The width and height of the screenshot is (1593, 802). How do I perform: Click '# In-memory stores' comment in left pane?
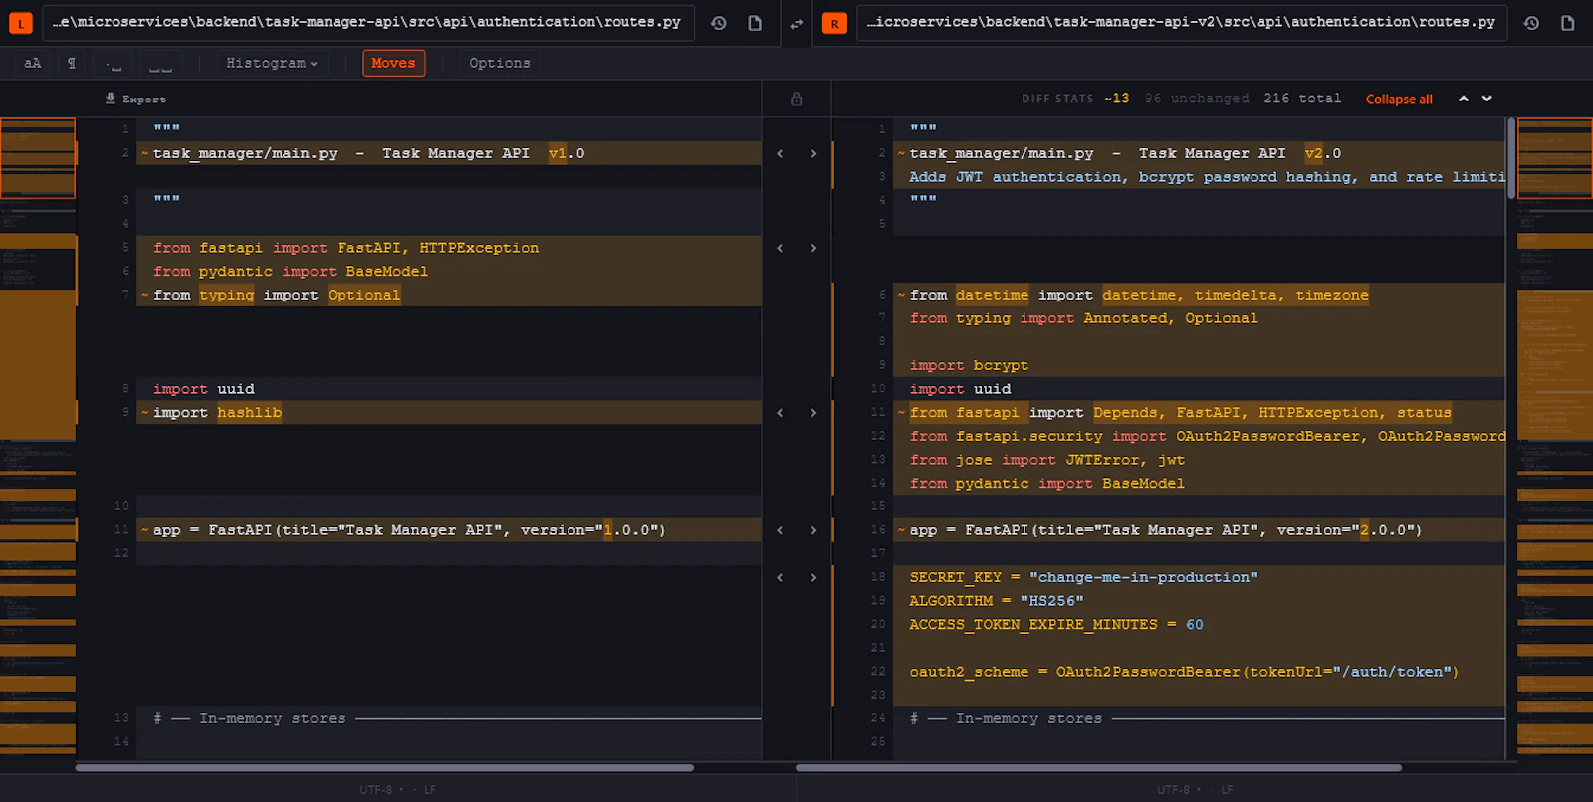click(449, 718)
